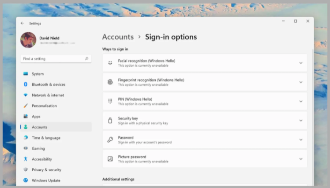The height and width of the screenshot is (188, 330).
Task: Click the Password key icon
Action: tap(110, 139)
